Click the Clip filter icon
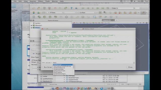161x90 pixels. (45, 17)
